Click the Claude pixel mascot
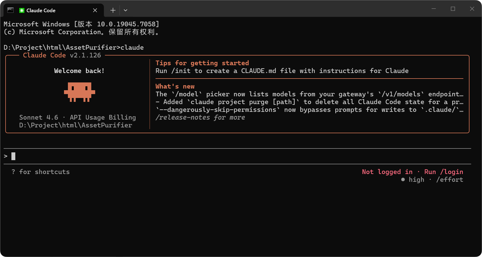Viewport: 482px width, 257px height. coord(80,92)
